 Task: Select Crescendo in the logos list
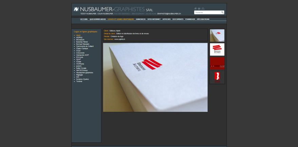point(80,53)
